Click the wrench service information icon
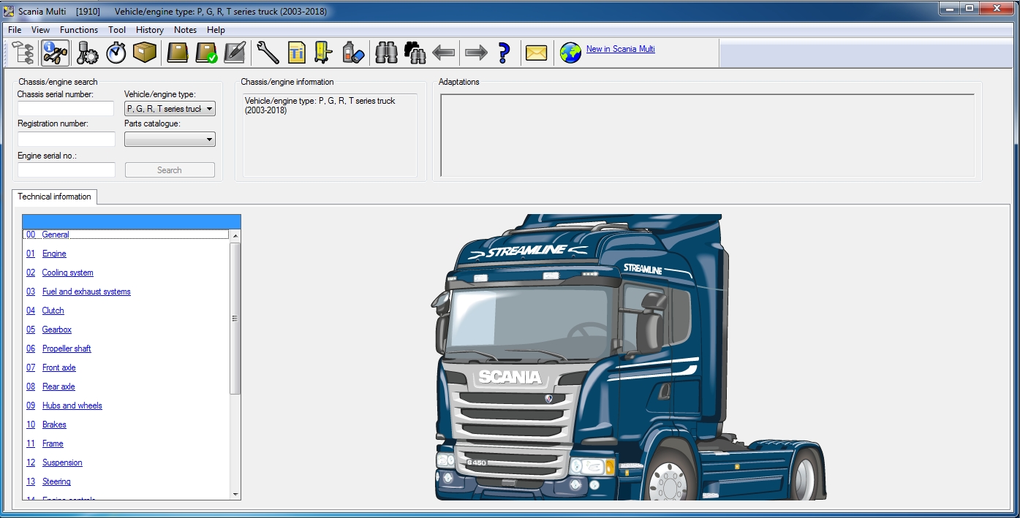Viewport: 1020px width, 518px height. pos(267,53)
